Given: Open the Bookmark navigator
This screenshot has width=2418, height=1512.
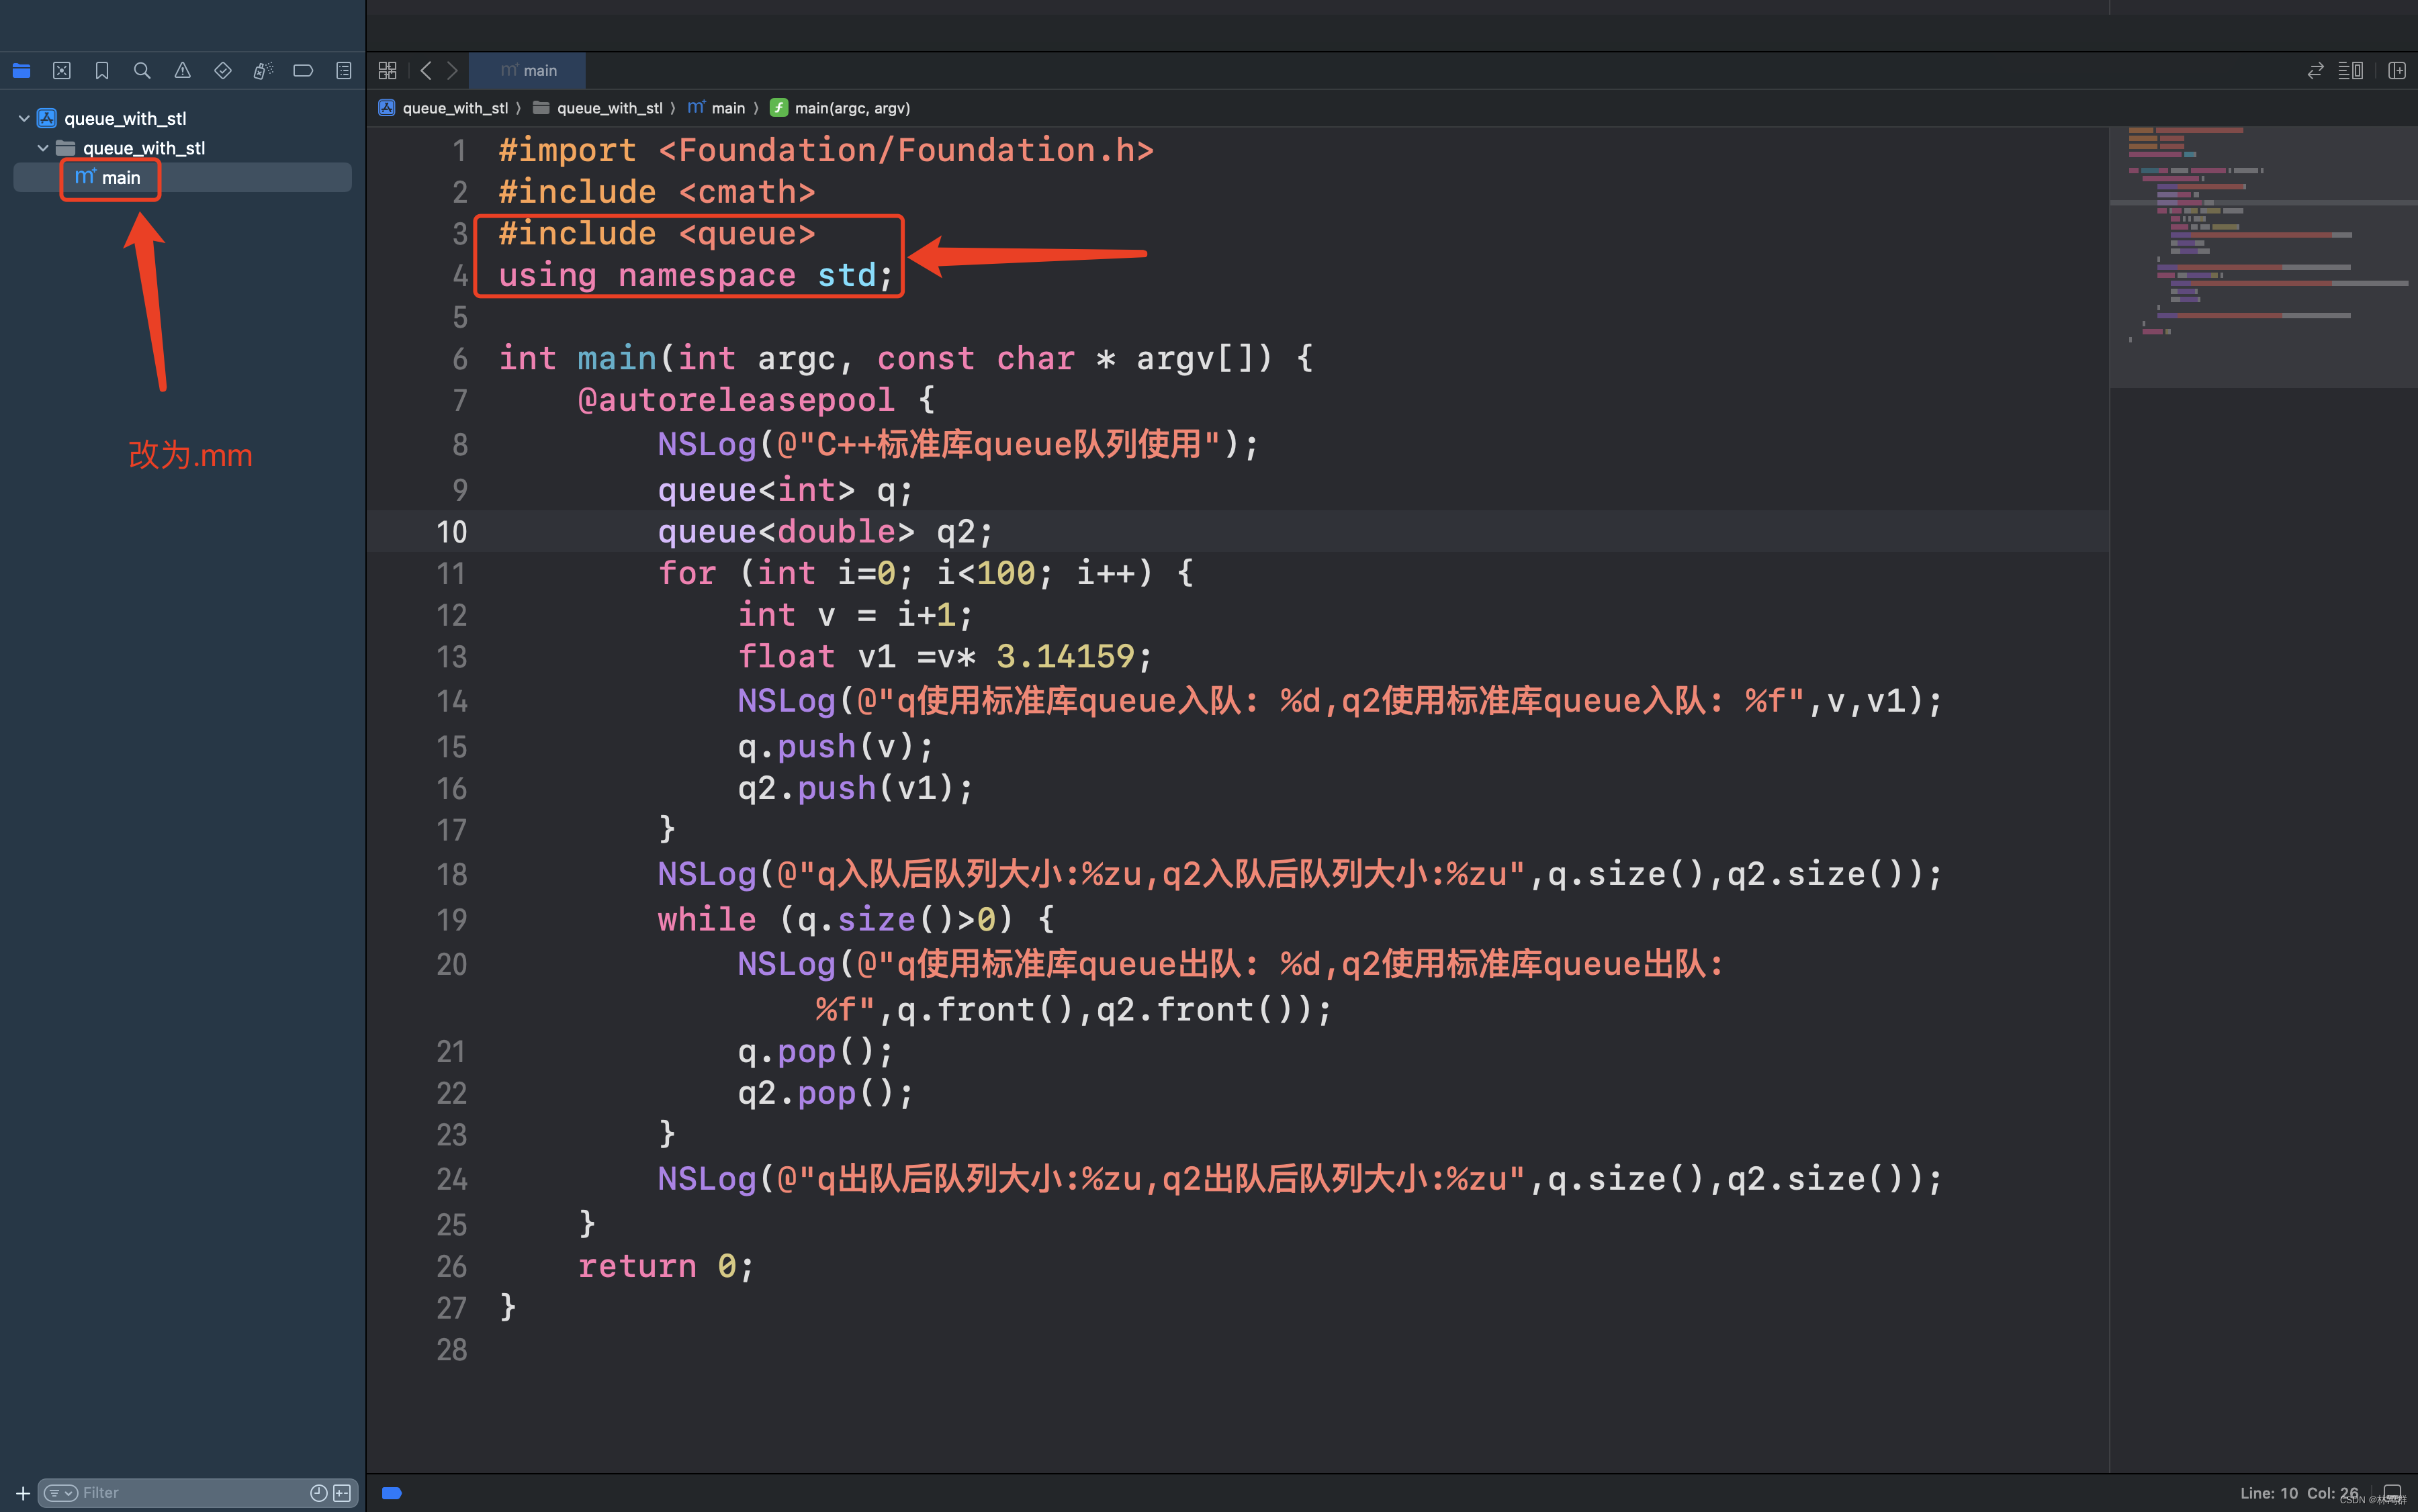Looking at the screenshot, I should (102, 71).
